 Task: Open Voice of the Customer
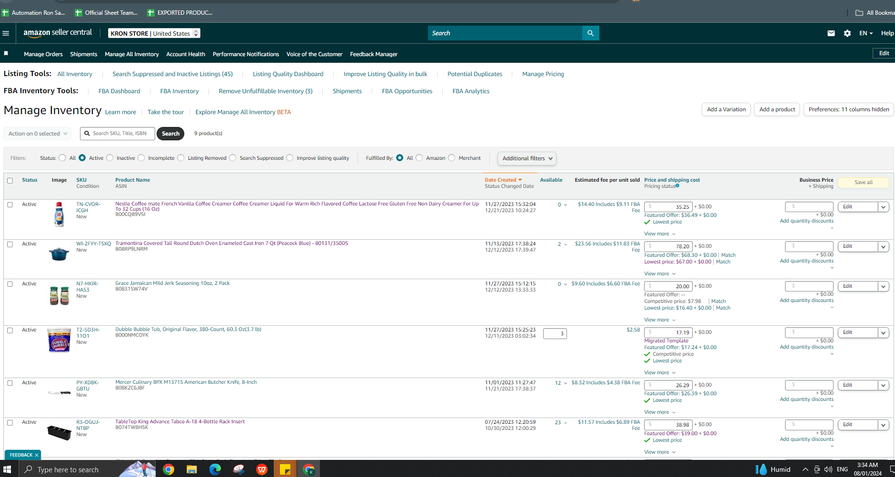click(314, 54)
